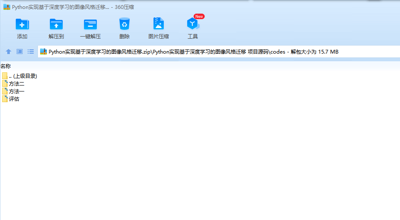Click the New badge on Tools
The height and width of the screenshot is (220, 400).
(x=199, y=16)
